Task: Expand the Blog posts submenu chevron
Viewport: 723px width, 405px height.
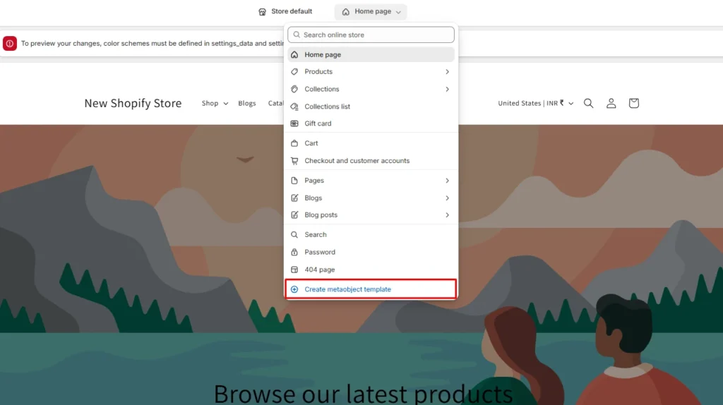Action: [x=447, y=215]
